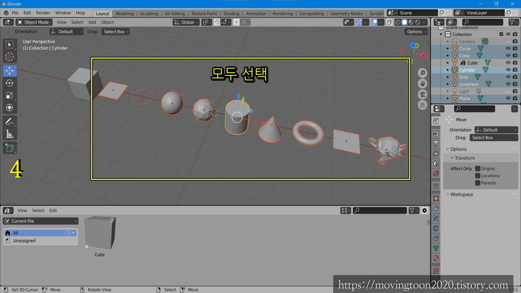The image size is (521, 293).
Task: Open Current File asset library dropdown
Action: pyautogui.click(x=41, y=221)
